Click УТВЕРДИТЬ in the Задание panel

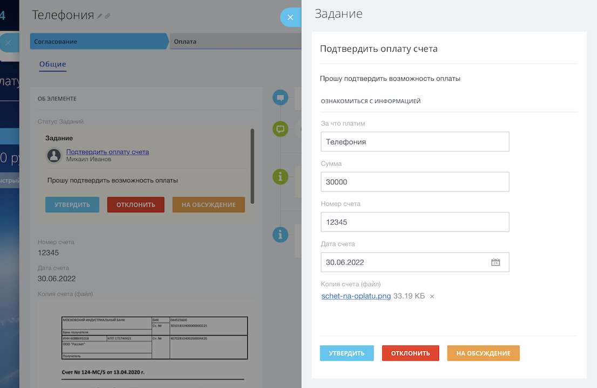347,353
